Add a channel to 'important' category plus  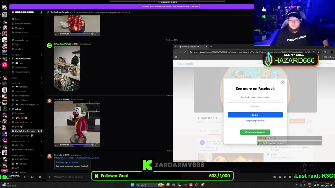[x=41, y=55]
